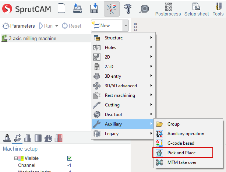This screenshot has width=226, height=172.
Task: Open the workpiece cylinder tab icon
Action: 38,138
